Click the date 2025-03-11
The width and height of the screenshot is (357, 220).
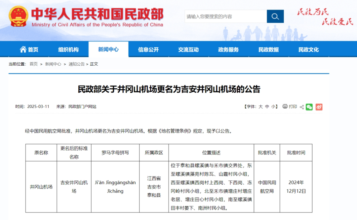pos(38,107)
